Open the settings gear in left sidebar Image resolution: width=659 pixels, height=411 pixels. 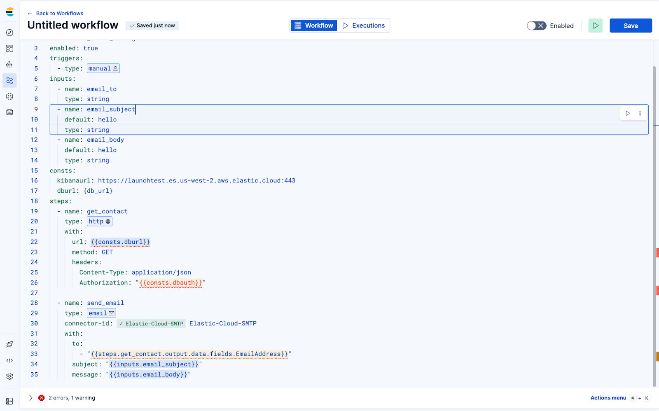pos(9,376)
